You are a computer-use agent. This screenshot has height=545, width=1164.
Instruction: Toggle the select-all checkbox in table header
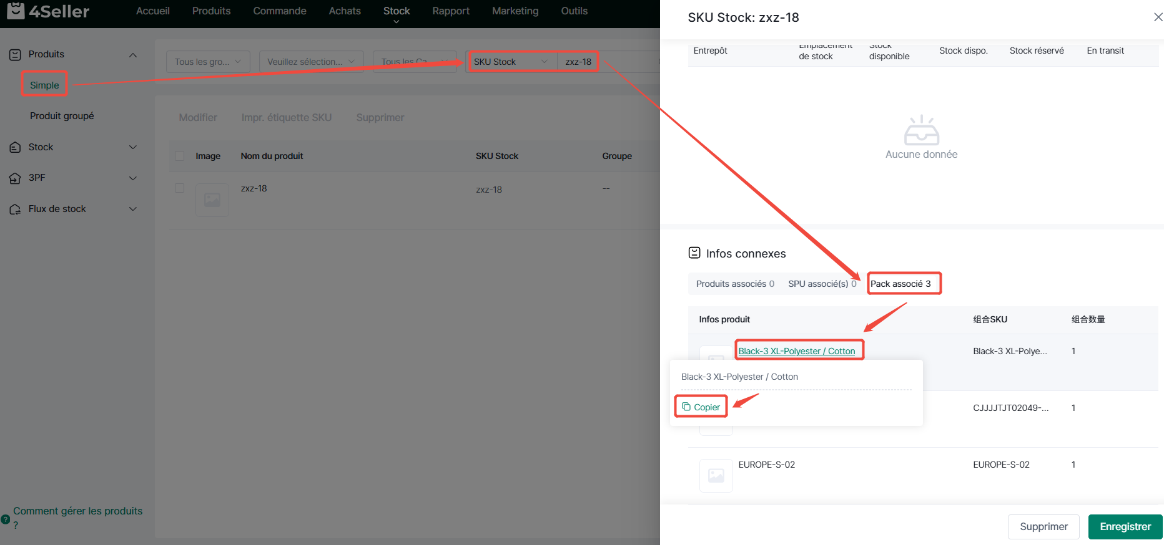[180, 156]
